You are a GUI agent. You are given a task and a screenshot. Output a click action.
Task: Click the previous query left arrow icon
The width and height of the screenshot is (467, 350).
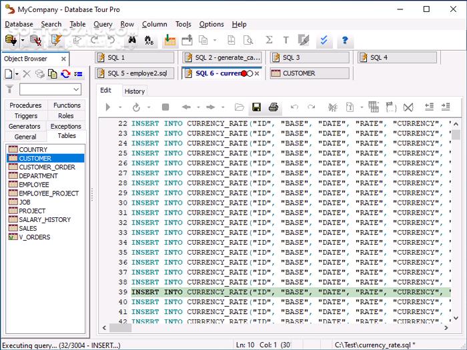(x=186, y=107)
